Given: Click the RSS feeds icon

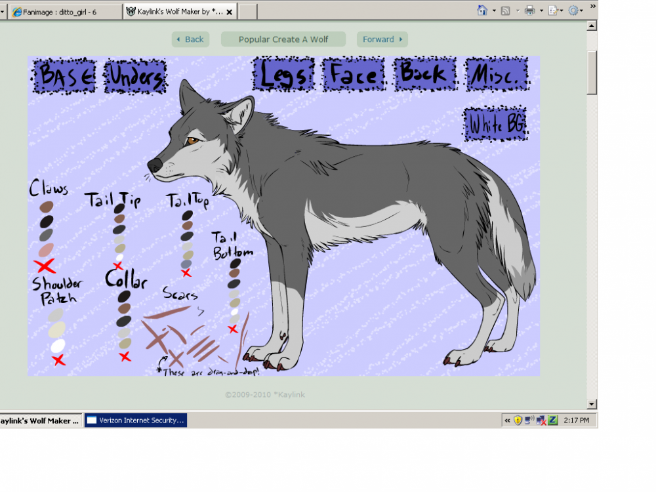Looking at the screenshot, I should [505, 11].
